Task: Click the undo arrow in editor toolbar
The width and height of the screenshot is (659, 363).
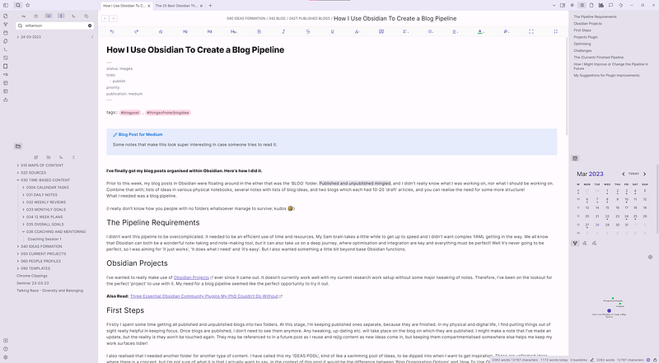Action: [112, 31]
